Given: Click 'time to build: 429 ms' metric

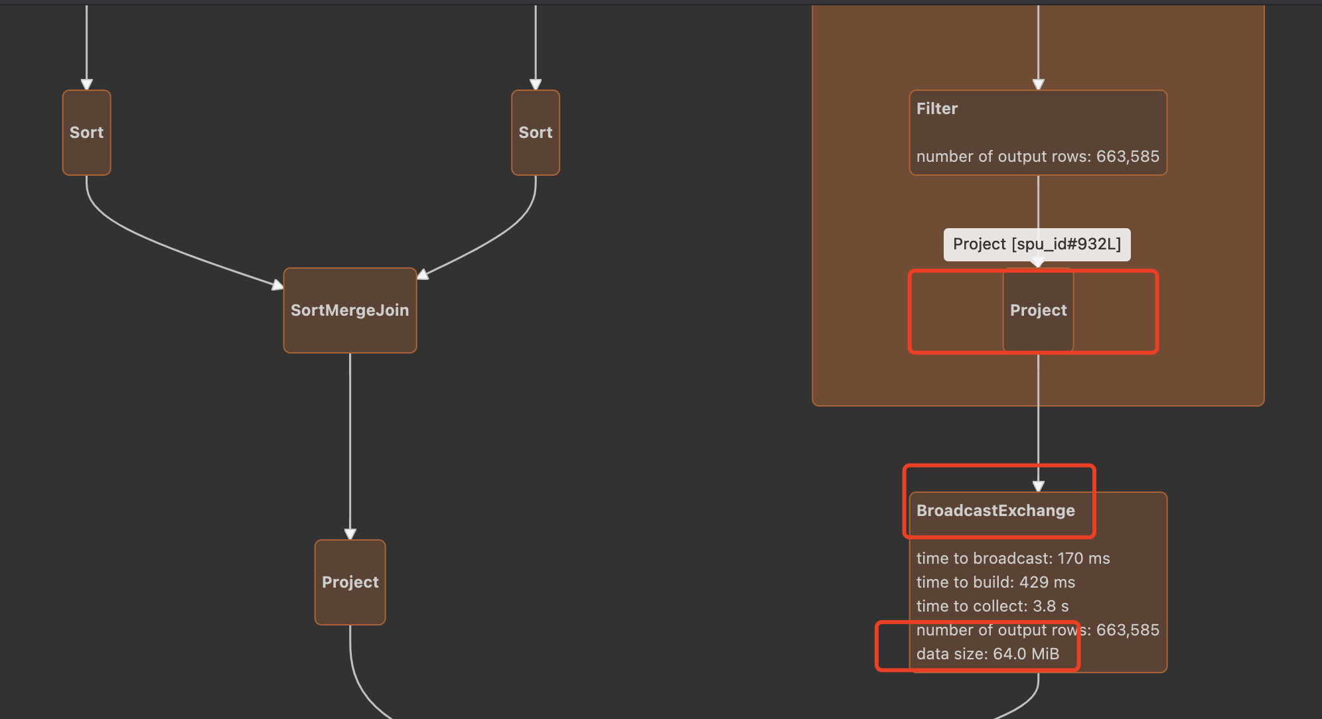Looking at the screenshot, I should pos(995,582).
